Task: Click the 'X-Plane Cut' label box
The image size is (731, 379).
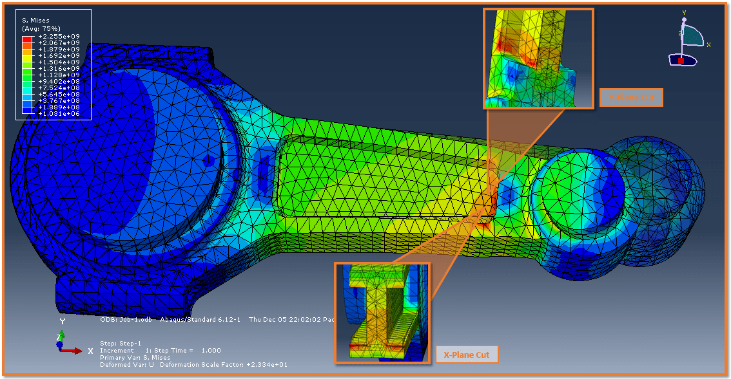Action: click(467, 355)
